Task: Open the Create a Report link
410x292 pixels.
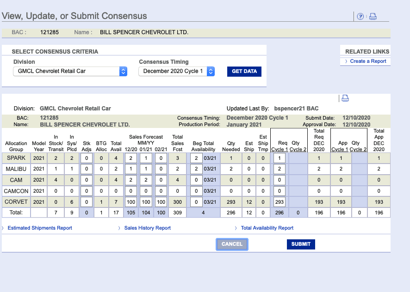Action: [368, 61]
